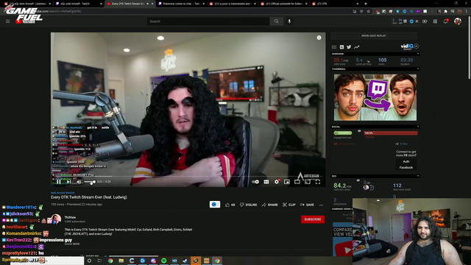Click Auth Facebook button
The image size is (471, 265).
click(x=406, y=164)
